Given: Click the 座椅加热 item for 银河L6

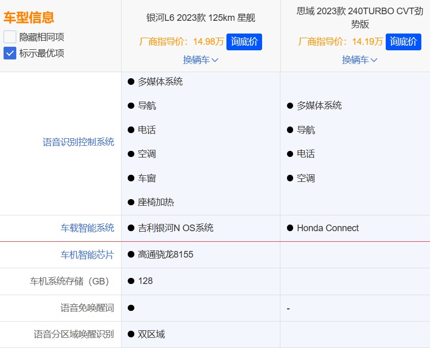Looking at the screenshot, I should click(x=156, y=202).
